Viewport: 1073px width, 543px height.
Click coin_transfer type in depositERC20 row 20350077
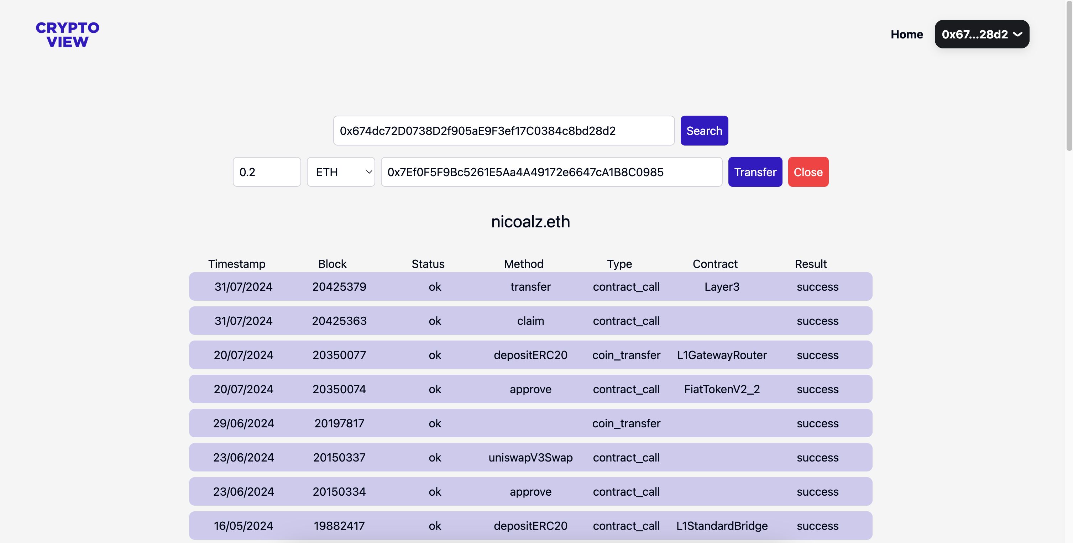point(626,355)
